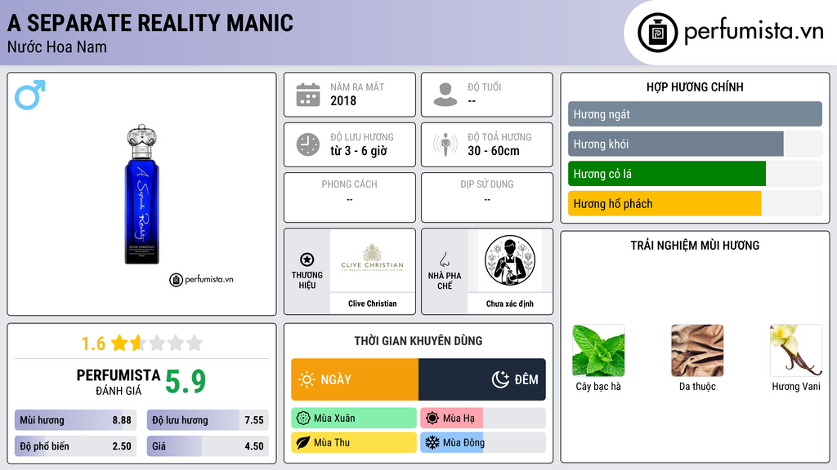837x470 pixels.
Task: Click the blue male gender symbol
Action: coord(30,95)
